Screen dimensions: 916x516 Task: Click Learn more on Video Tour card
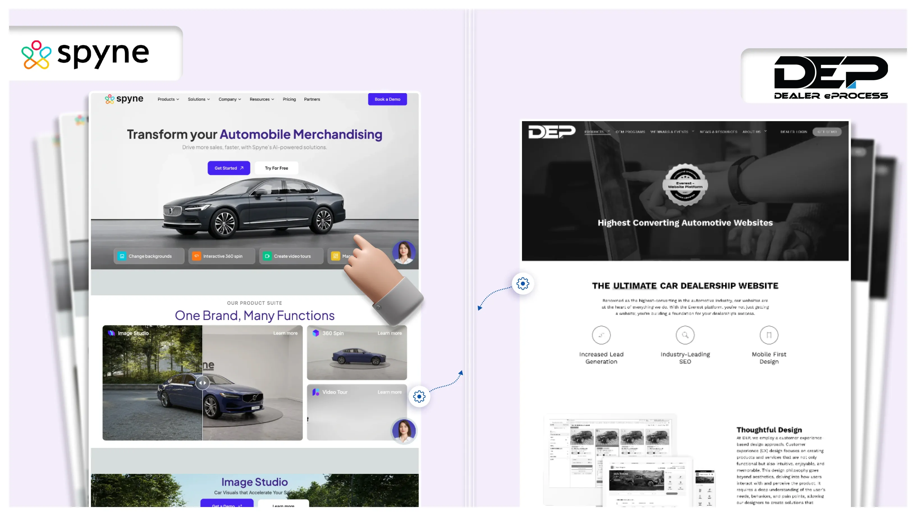click(389, 392)
